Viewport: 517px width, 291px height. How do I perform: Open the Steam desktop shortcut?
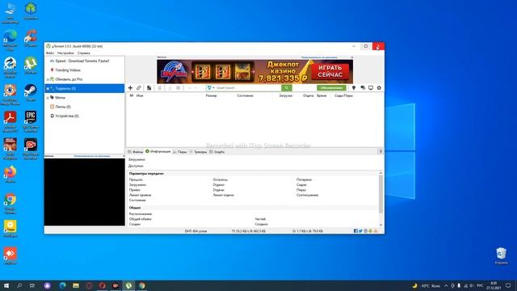(31, 93)
